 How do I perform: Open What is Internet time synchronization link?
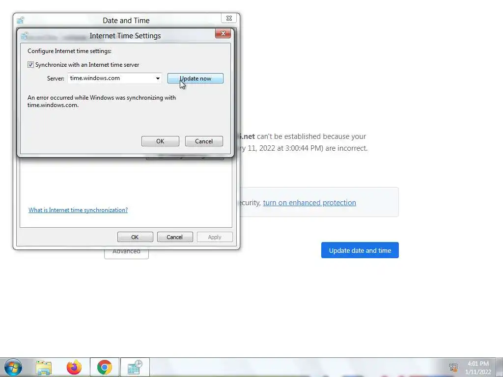click(78, 210)
